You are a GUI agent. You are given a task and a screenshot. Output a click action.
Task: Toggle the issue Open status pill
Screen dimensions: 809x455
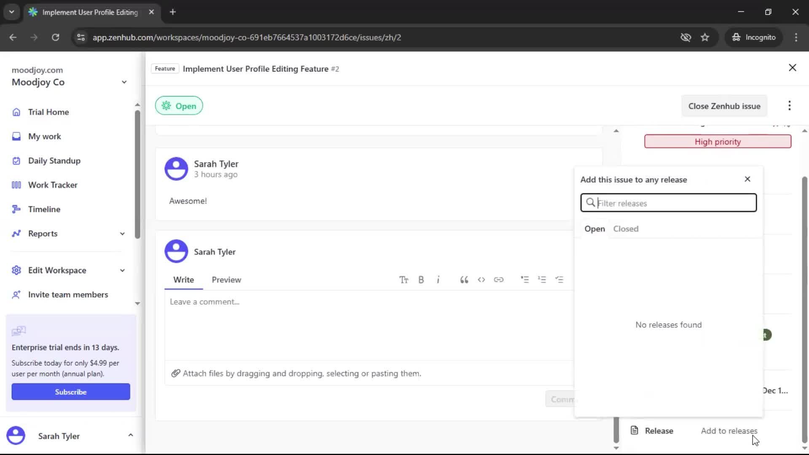pos(179,105)
